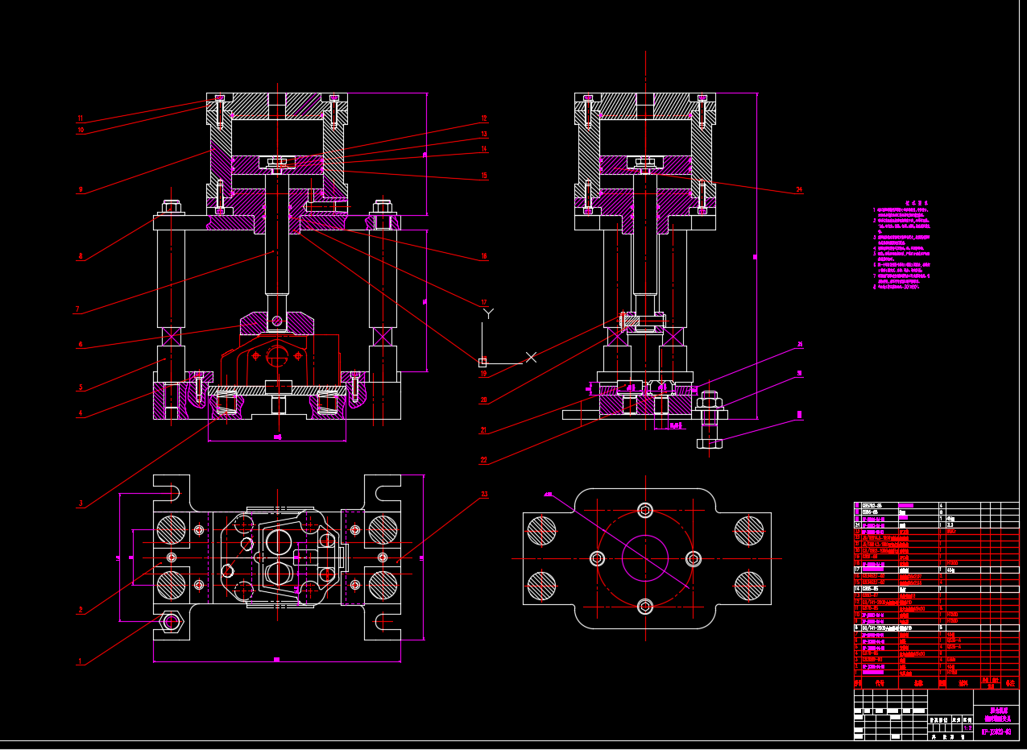Click the 1:2 scale cell in title block
Screen dimensions: 1027x750
967,727
